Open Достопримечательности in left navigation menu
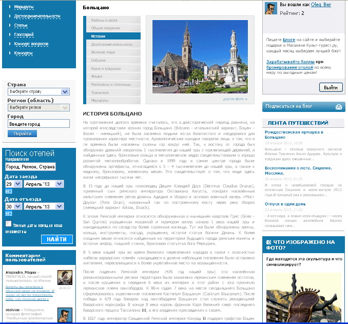Image resolution: width=348 pixels, height=324 pixels. tap(37, 16)
